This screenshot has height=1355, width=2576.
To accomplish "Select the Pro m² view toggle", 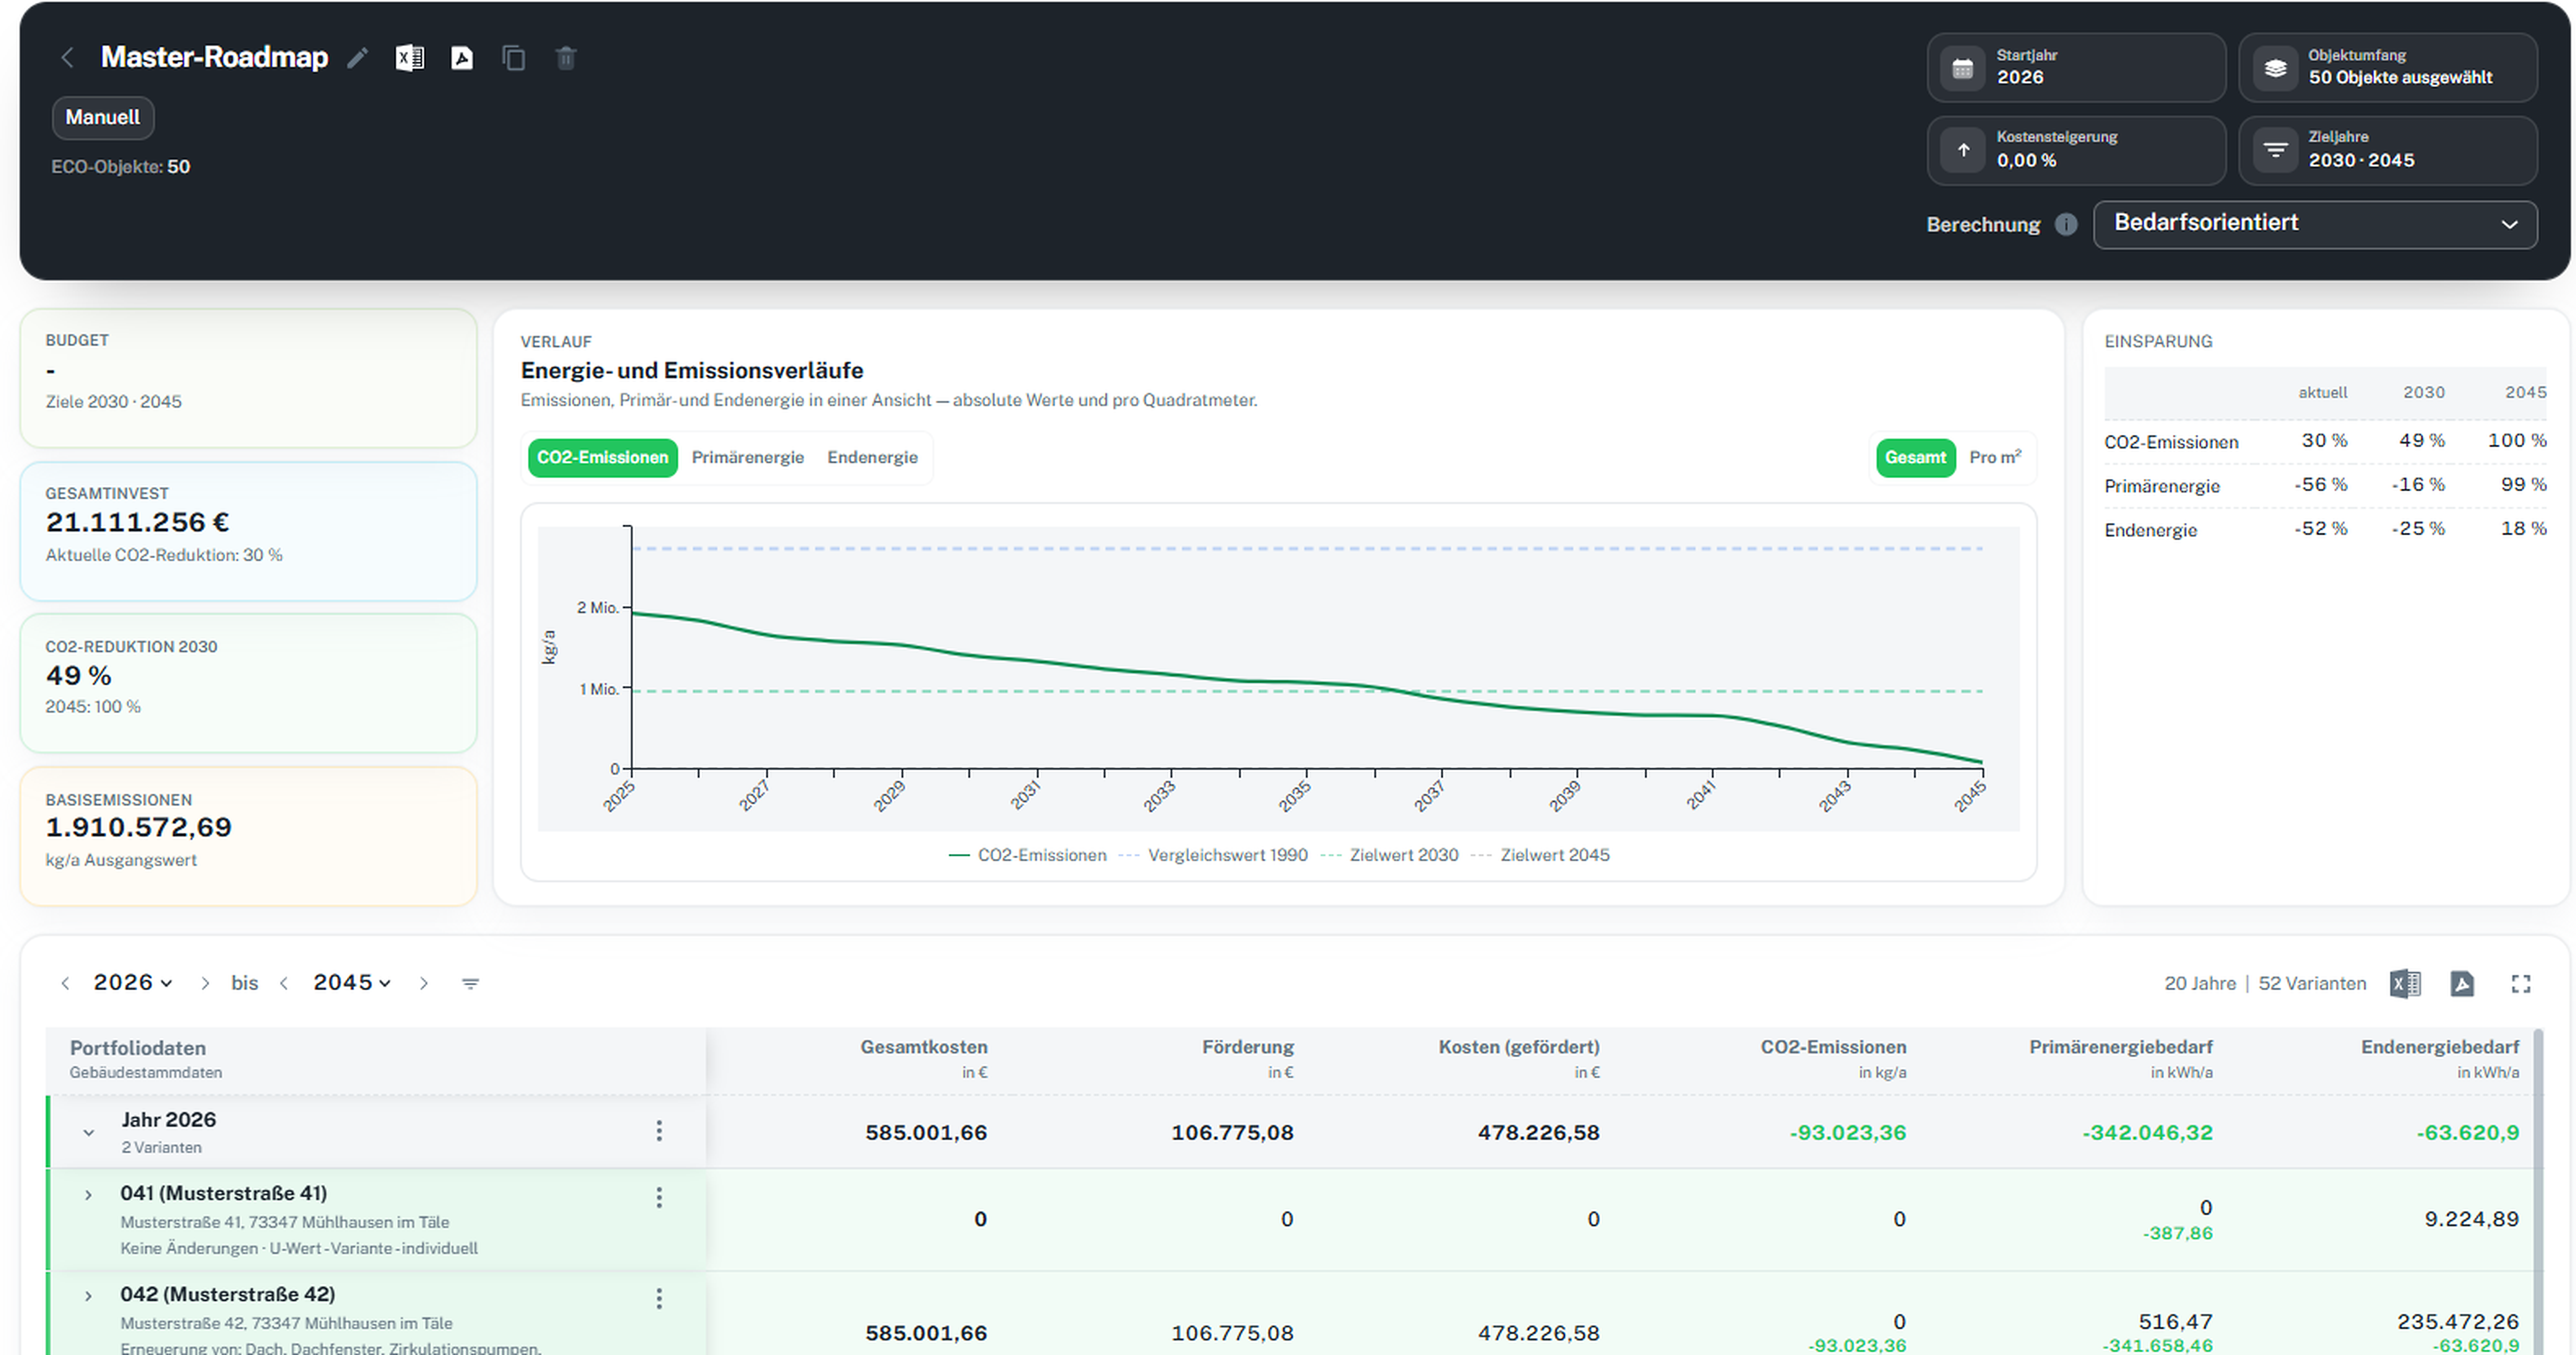I will tap(1995, 458).
